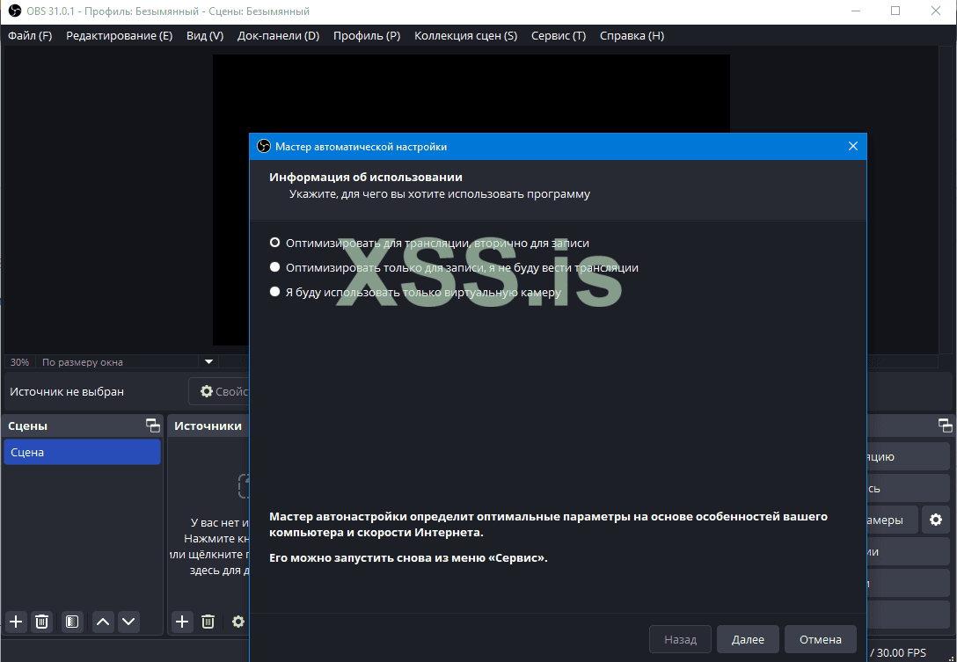Maximize the OBS main window
Viewport: 957px width, 662px height.
point(895,11)
